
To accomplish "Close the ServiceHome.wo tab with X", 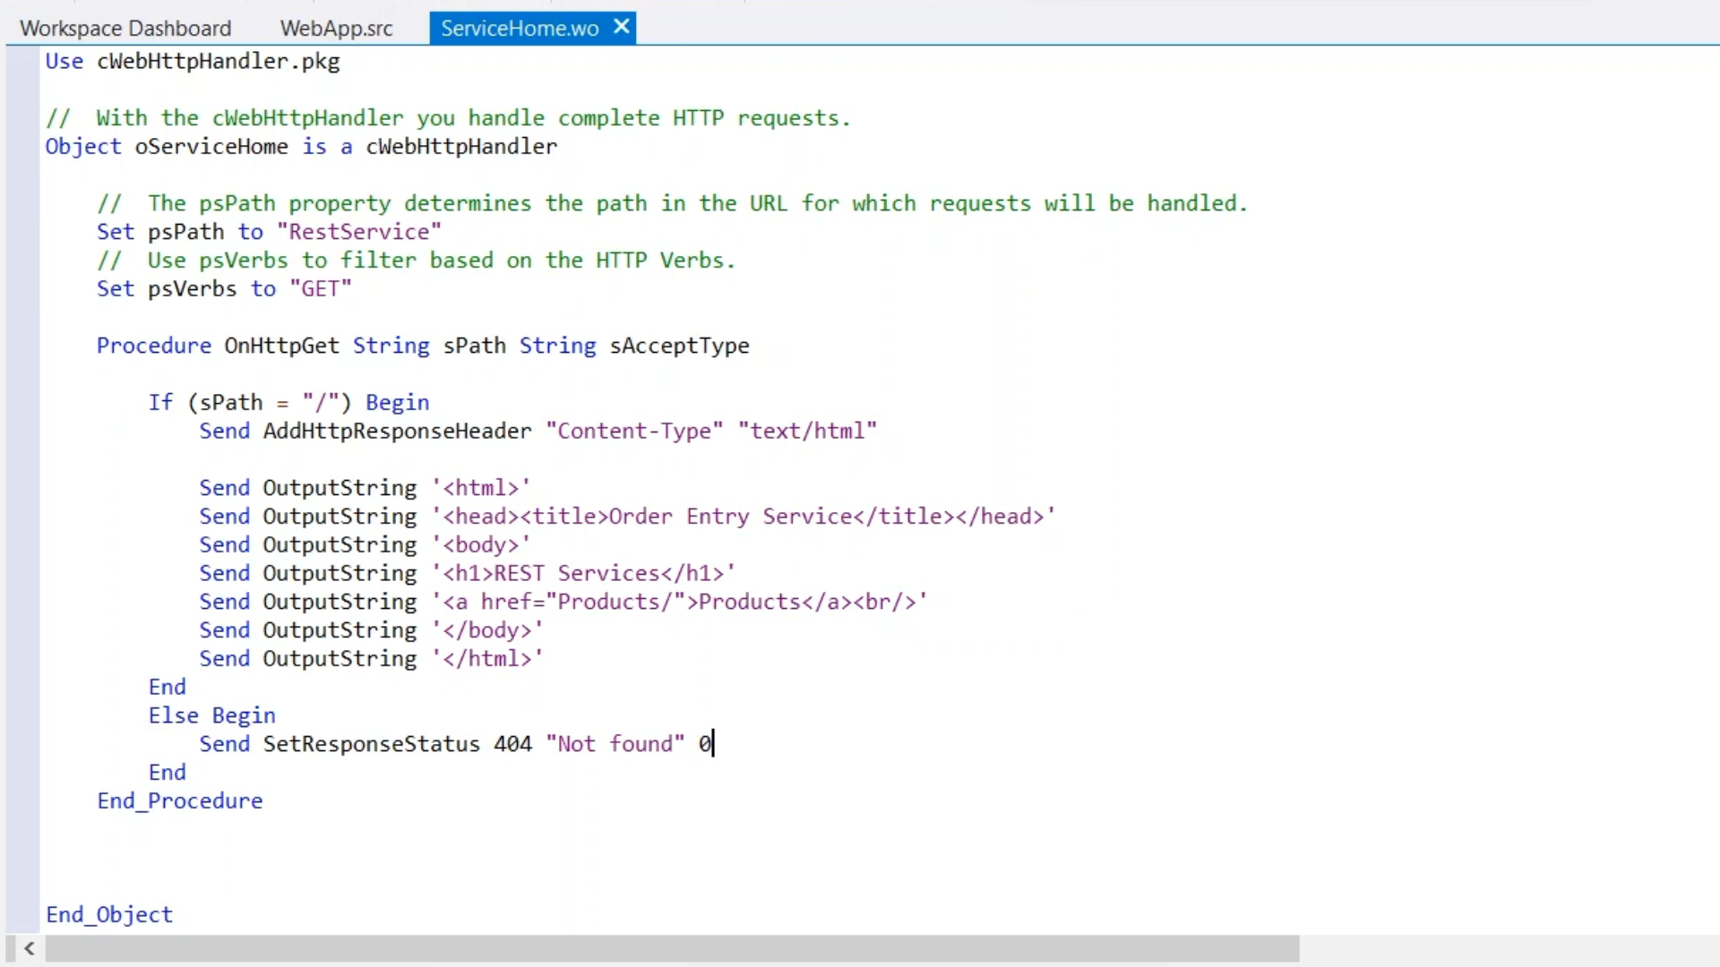I will pyautogui.click(x=622, y=27).
